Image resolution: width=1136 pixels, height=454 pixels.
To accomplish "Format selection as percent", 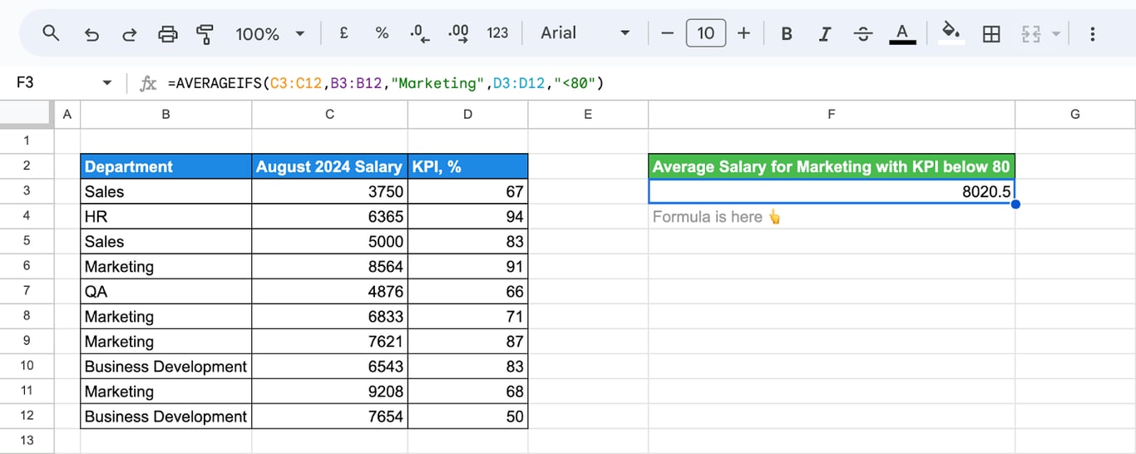I will click(x=382, y=33).
